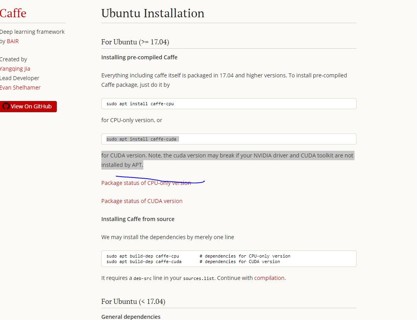Click the For Ubuntu (>= 17.04) heading
Image resolution: width=417 pixels, height=320 pixels.
[135, 42]
